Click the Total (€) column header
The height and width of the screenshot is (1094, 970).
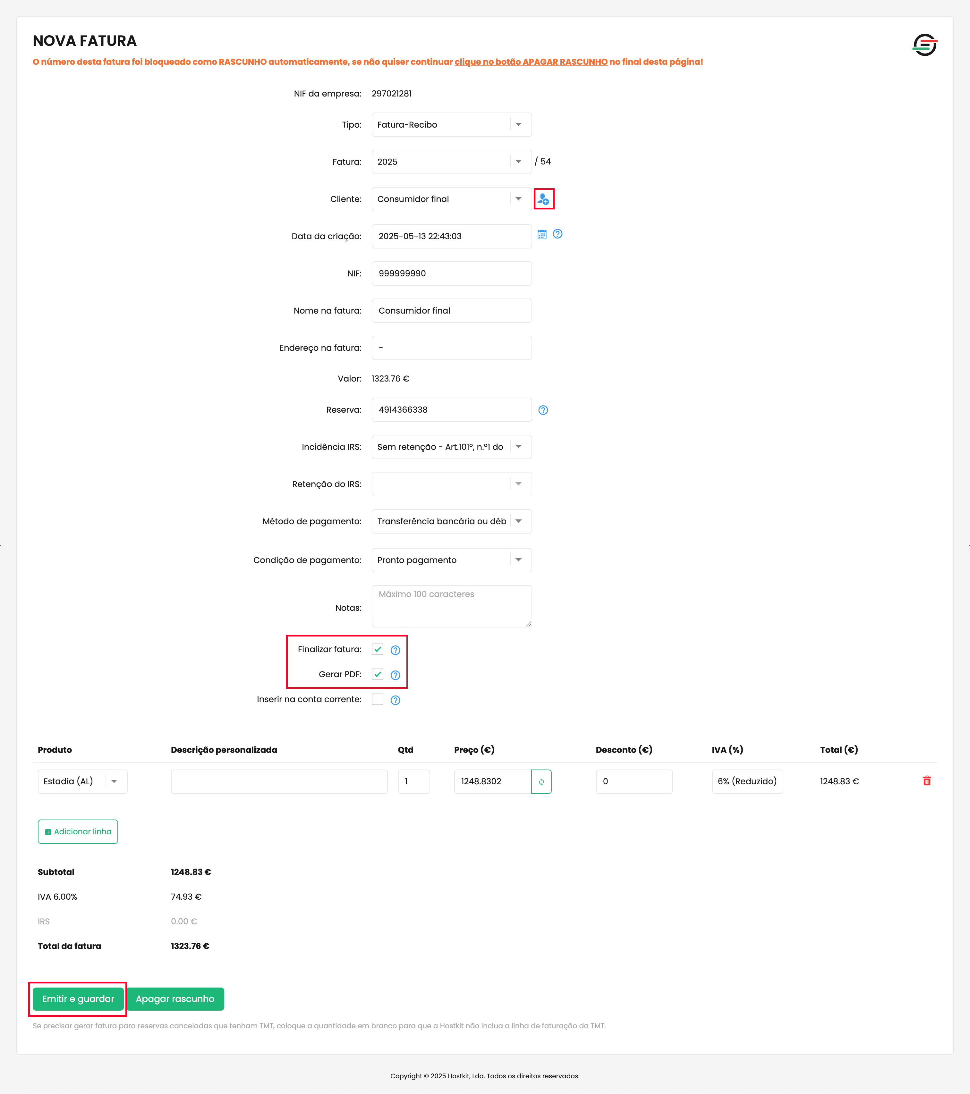839,750
